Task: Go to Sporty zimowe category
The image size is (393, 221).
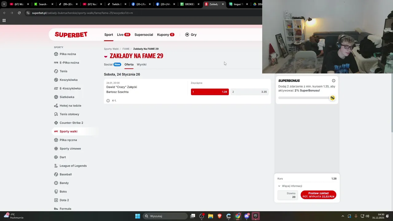Action: tap(68, 149)
